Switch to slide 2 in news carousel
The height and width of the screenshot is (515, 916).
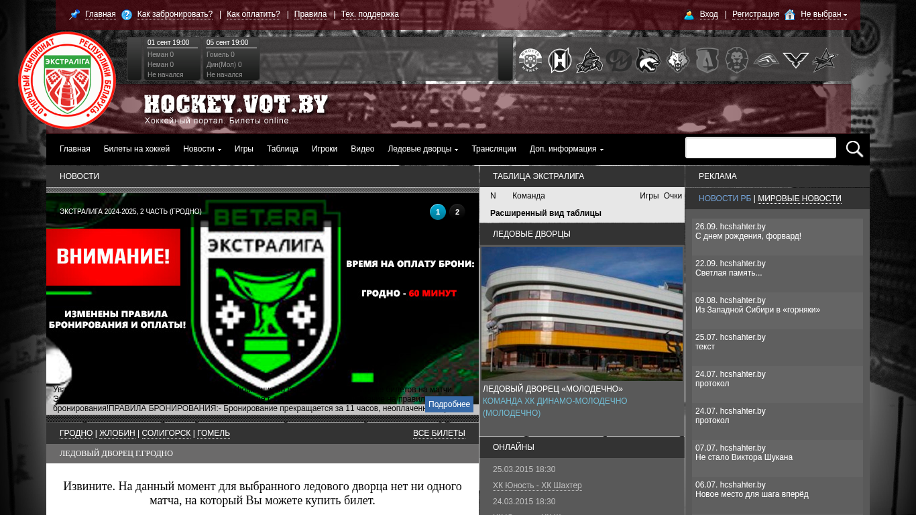click(457, 212)
